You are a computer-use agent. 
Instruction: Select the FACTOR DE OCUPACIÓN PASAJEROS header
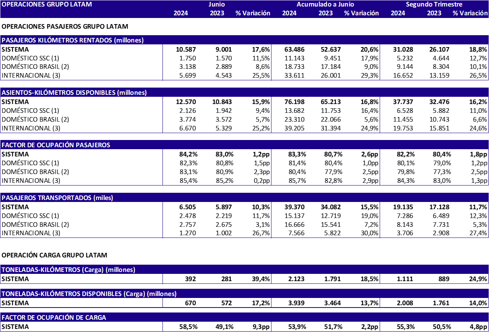click(x=56, y=145)
